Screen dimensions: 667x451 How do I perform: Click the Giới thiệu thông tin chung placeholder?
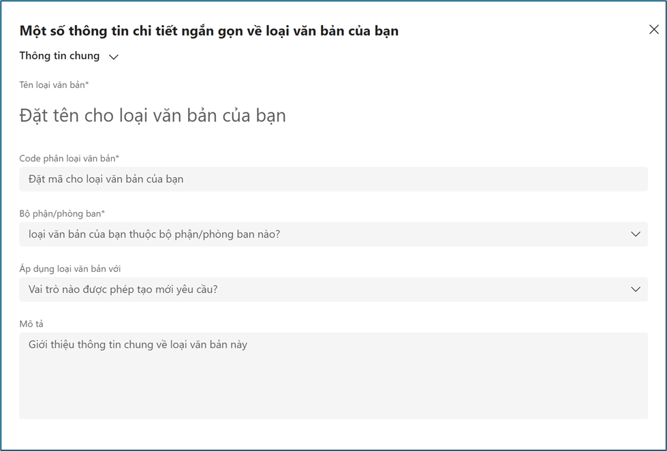point(138,345)
